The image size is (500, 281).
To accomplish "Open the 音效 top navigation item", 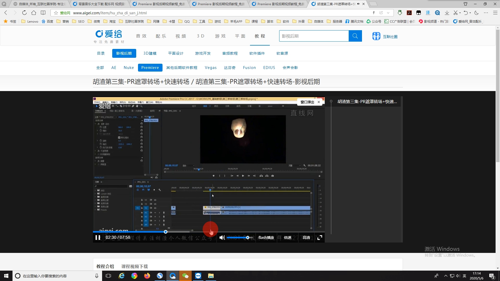I will [141, 36].
